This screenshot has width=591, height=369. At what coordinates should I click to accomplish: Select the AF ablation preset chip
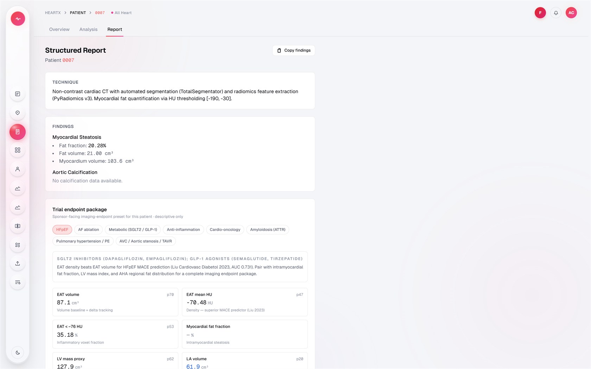(89, 229)
